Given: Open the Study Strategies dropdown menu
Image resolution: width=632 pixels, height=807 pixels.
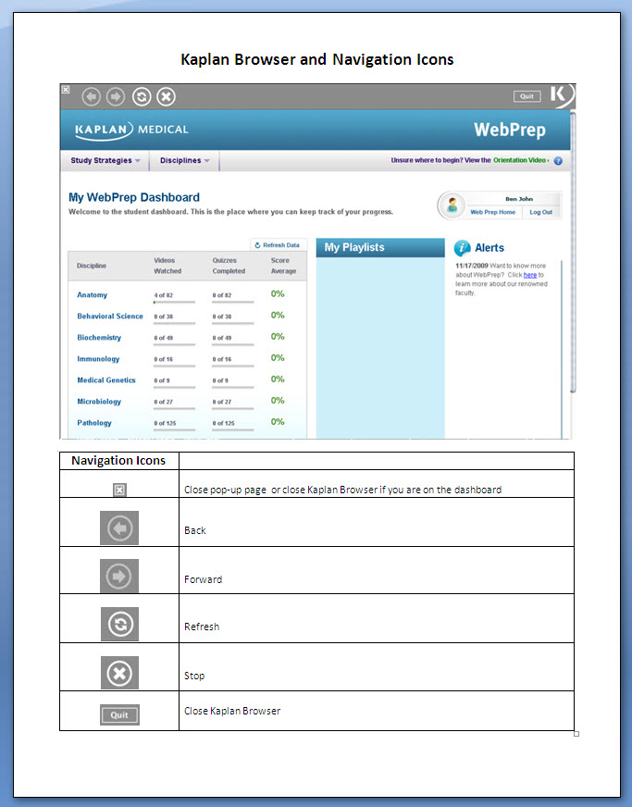Looking at the screenshot, I should (x=105, y=161).
